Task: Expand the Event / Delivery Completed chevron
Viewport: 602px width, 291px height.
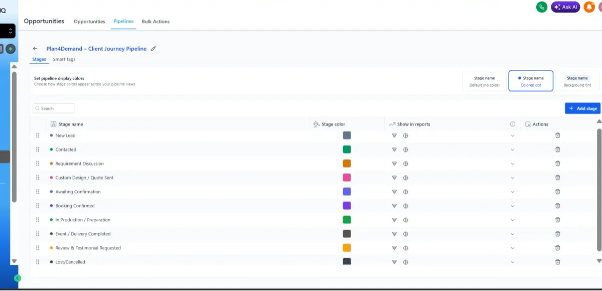Action: coord(513,234)
